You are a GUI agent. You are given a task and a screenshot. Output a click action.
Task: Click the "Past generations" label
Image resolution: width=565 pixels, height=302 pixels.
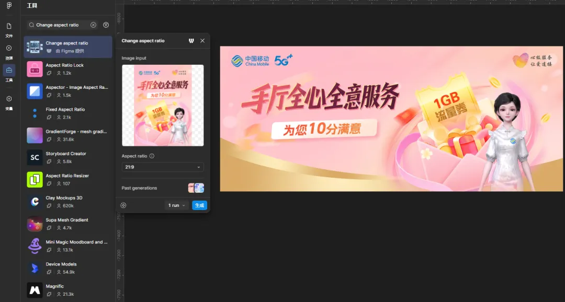click(139, 188)
